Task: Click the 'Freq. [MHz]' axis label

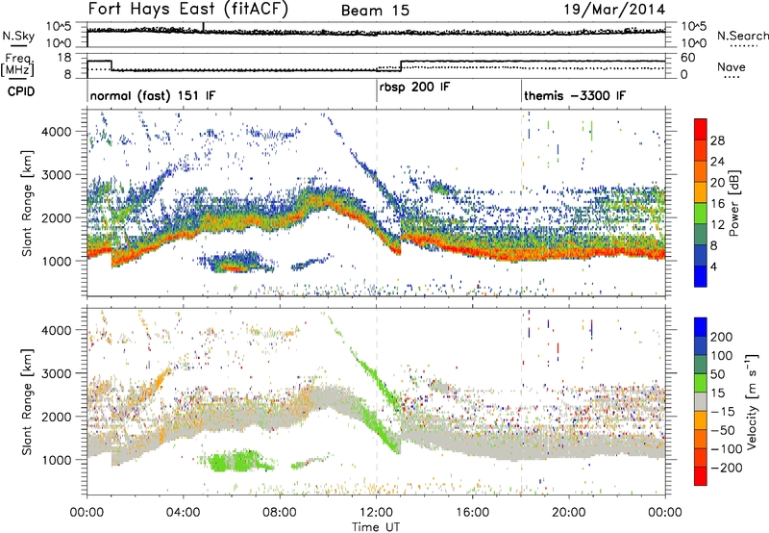Action: [17, 65]
